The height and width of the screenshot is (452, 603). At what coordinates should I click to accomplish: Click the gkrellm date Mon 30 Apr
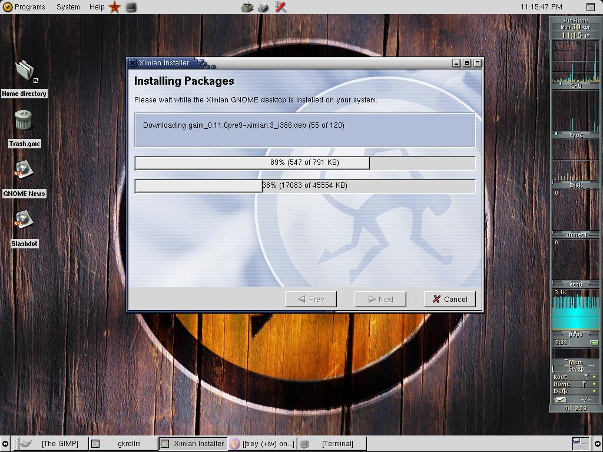[575, 27]
